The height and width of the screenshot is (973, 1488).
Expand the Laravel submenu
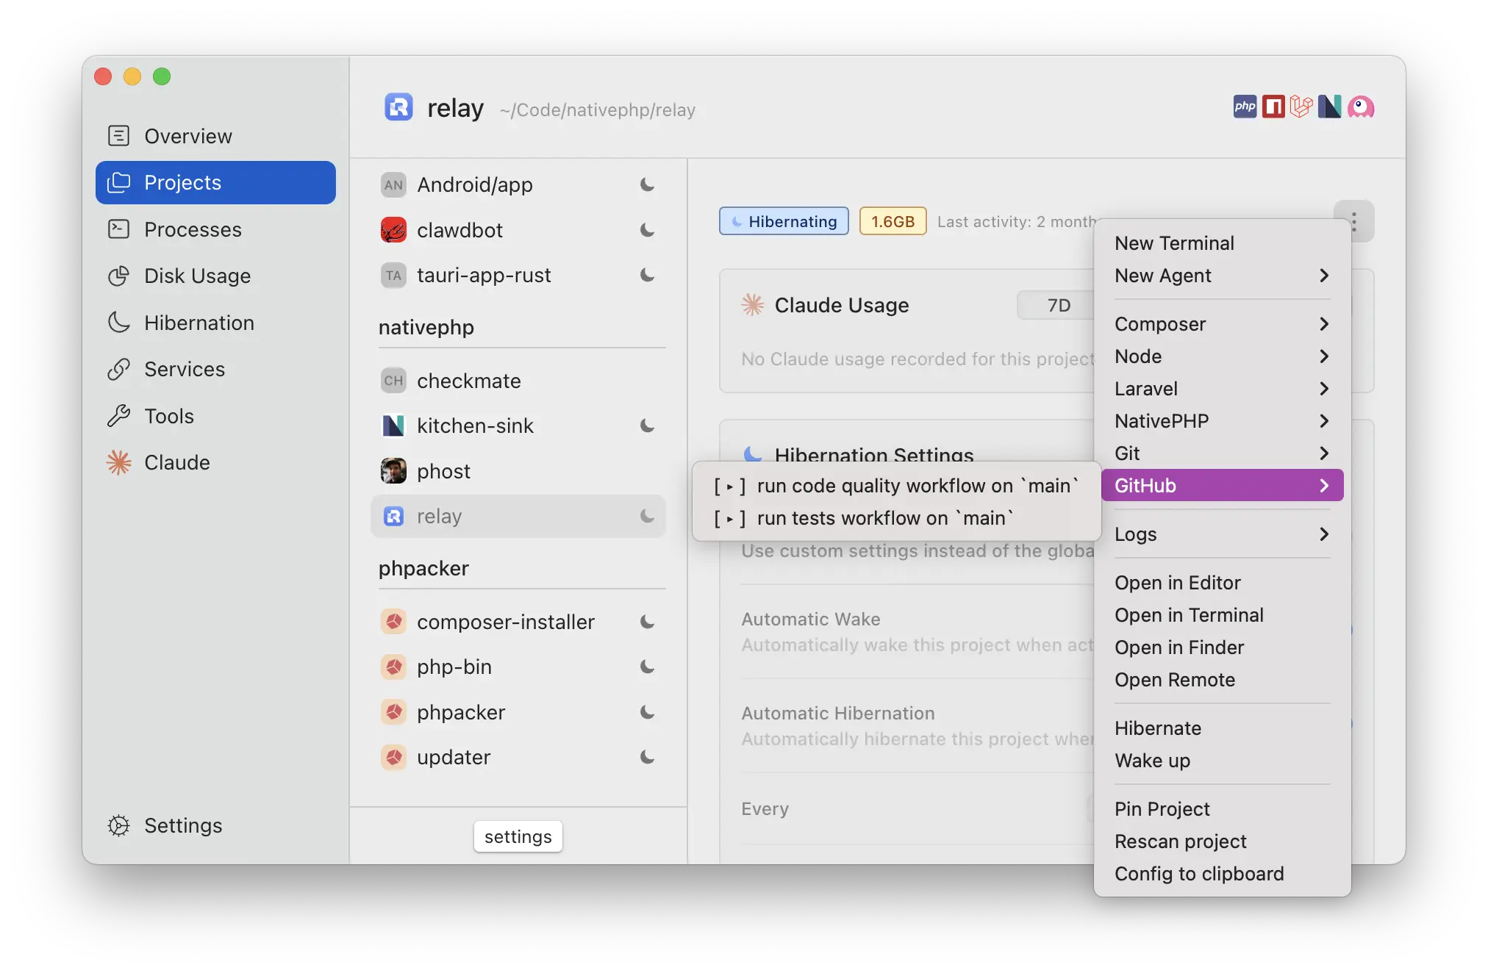[1222, 389]
